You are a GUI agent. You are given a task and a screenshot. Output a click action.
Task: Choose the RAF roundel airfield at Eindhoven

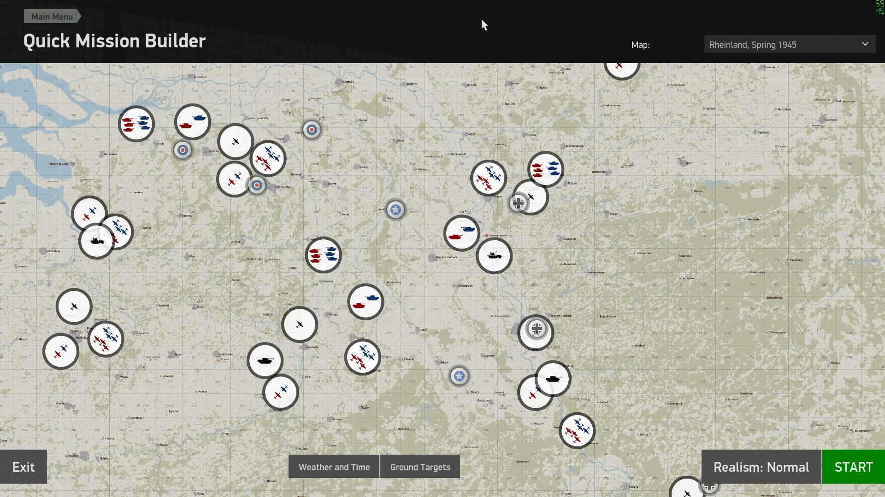257,185
